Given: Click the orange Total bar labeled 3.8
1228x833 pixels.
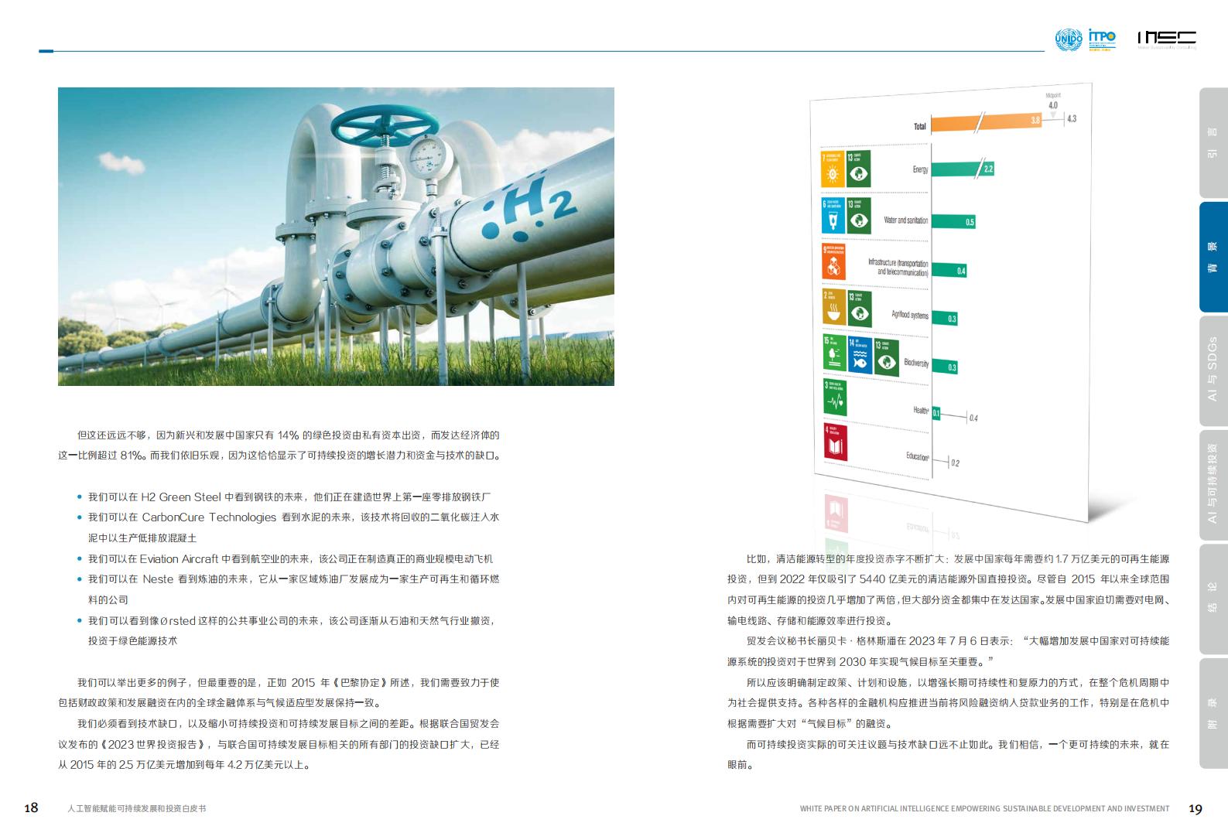Looking at the screenshot, I should tap(987, 121).
